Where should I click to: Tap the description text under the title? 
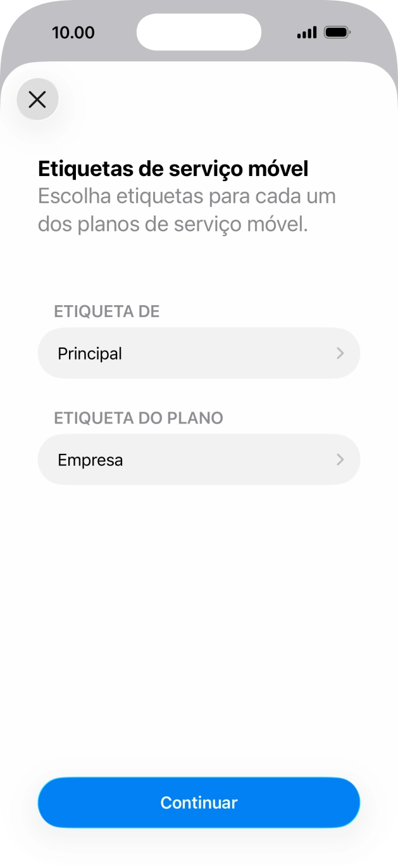[187, 209]
